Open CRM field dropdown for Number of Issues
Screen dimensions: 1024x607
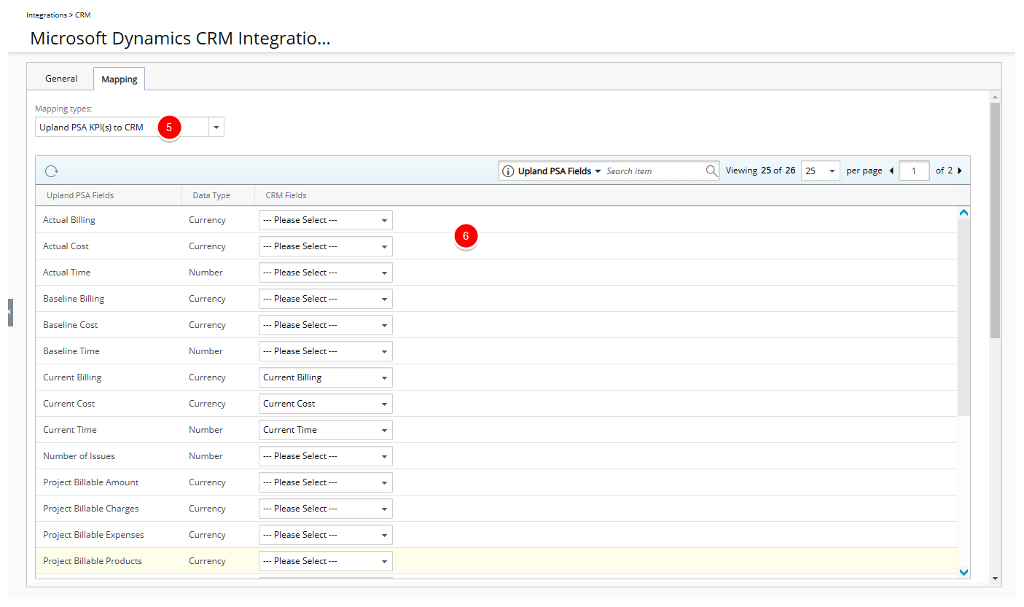tap(326, 456)
